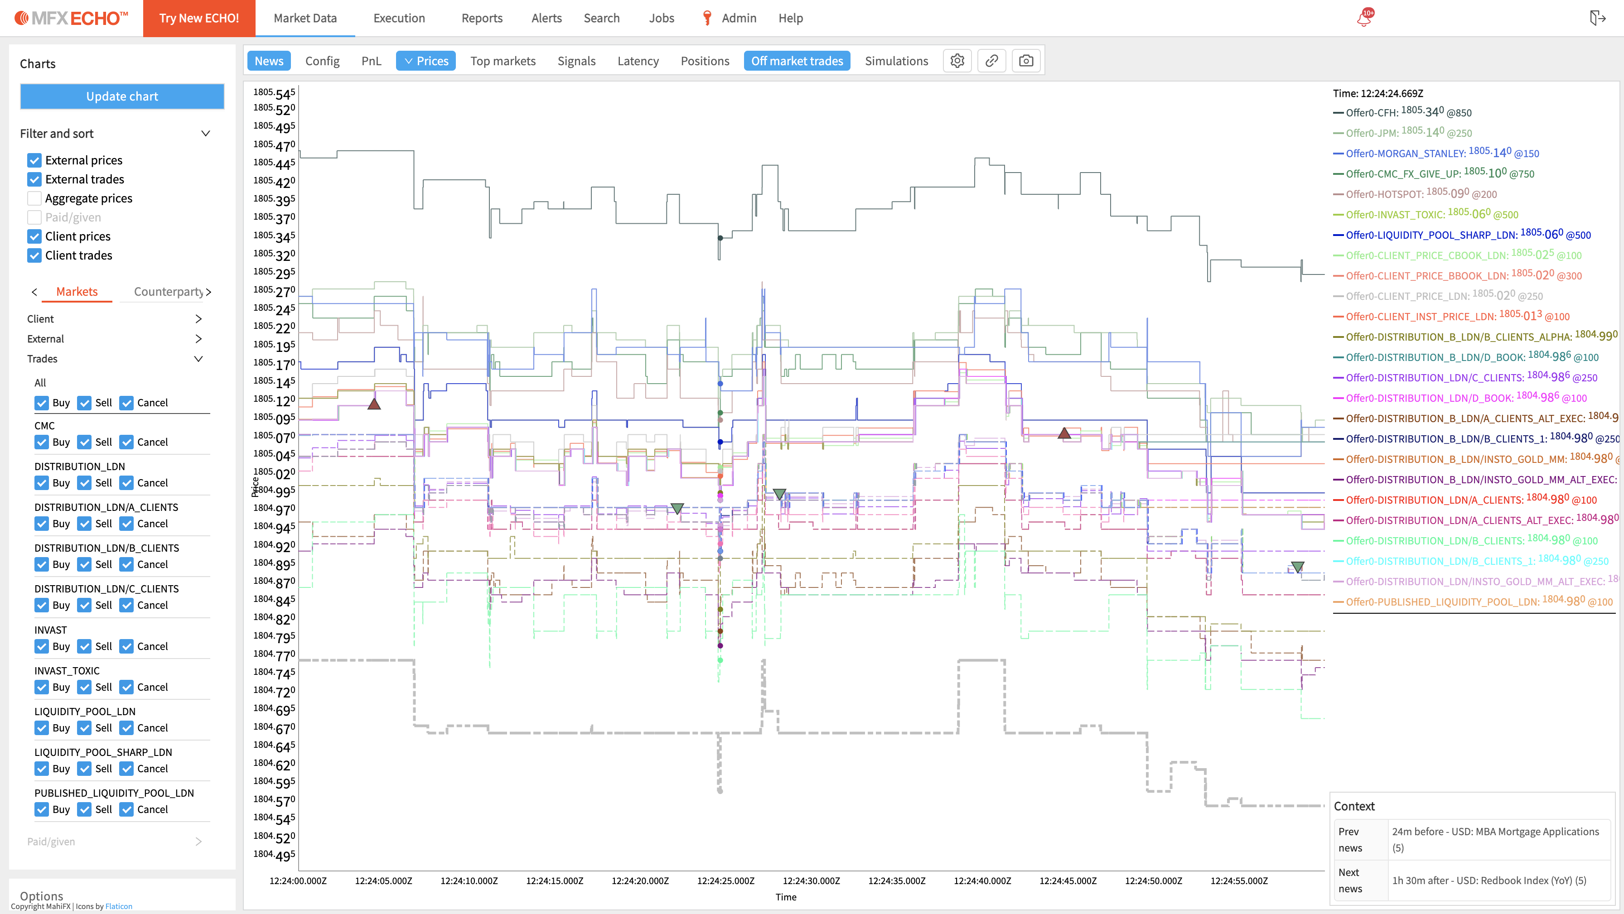Image resolution: width=1624 pixels, height=914 pixels.
Task: Open the Alerts menu
Action: (x=546, y=18)
